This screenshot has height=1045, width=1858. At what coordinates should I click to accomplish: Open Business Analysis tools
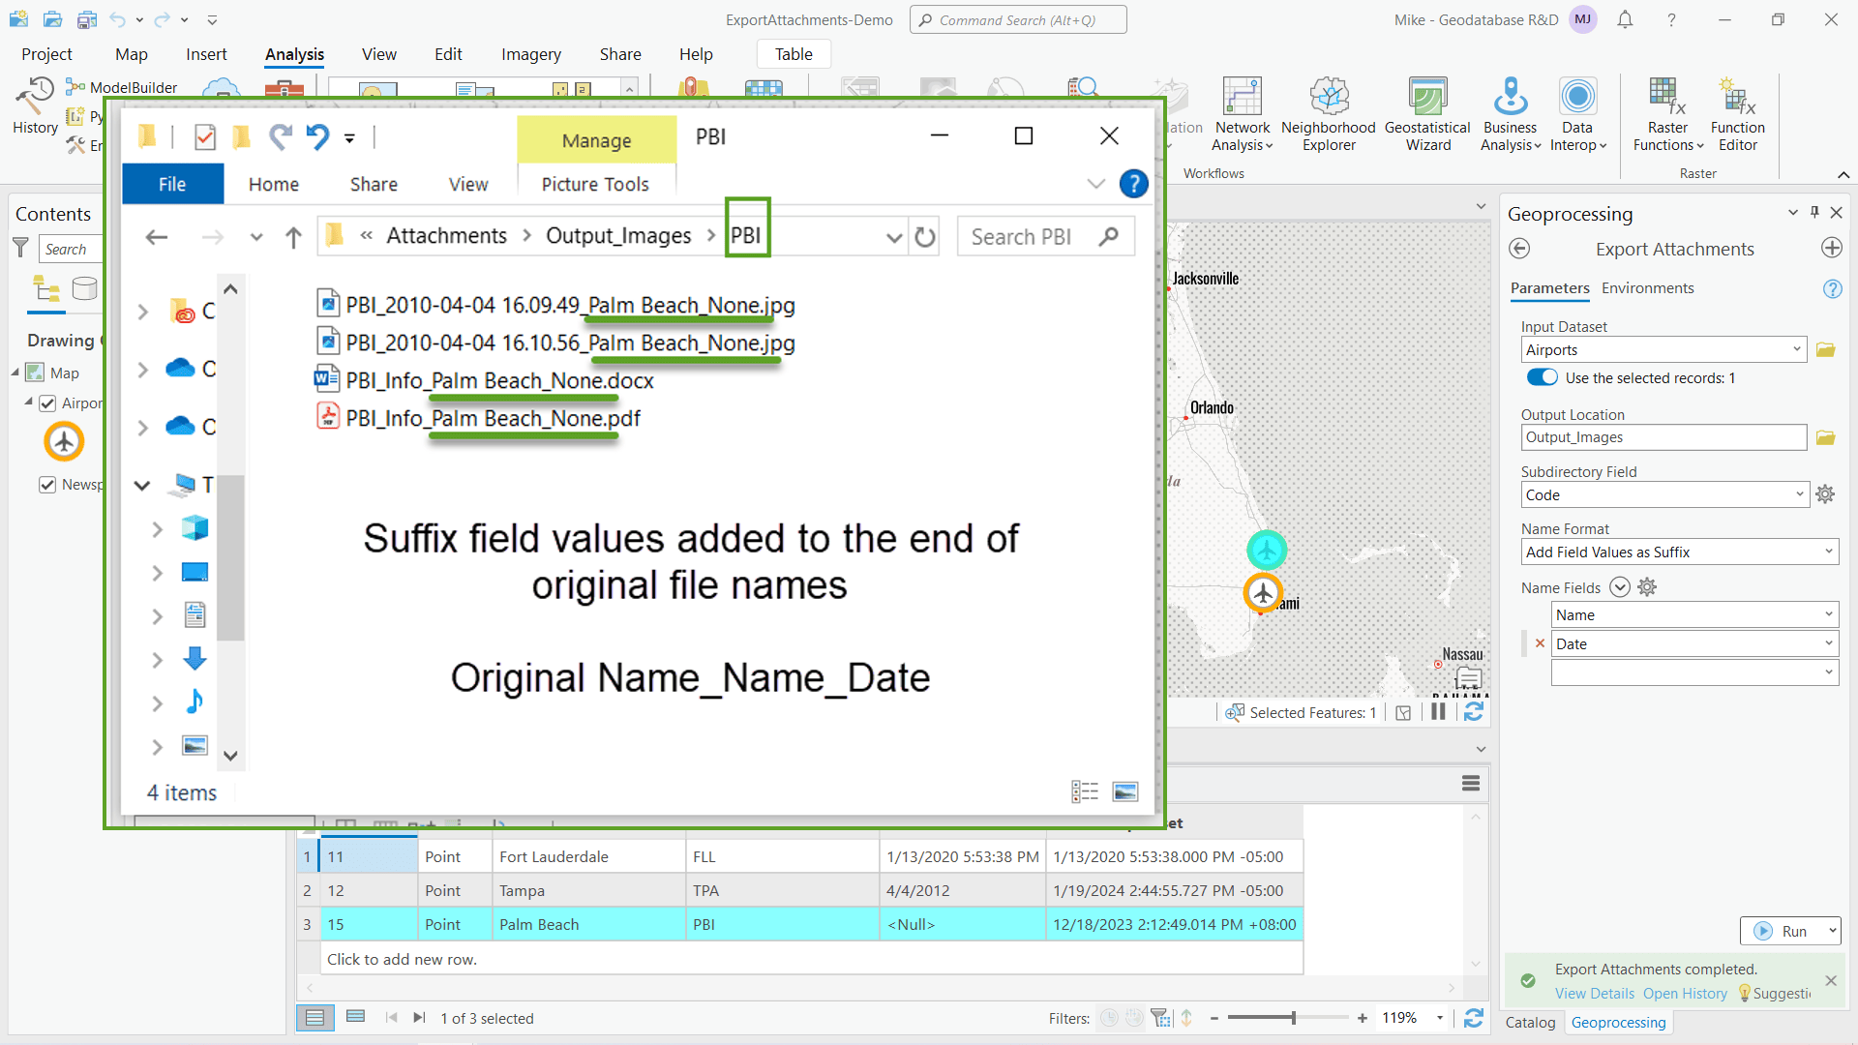[1509, 113]
